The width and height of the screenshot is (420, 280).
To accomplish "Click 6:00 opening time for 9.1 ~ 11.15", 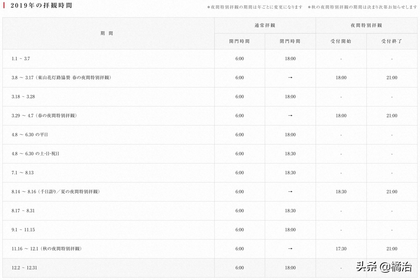I will click(240, 230).
